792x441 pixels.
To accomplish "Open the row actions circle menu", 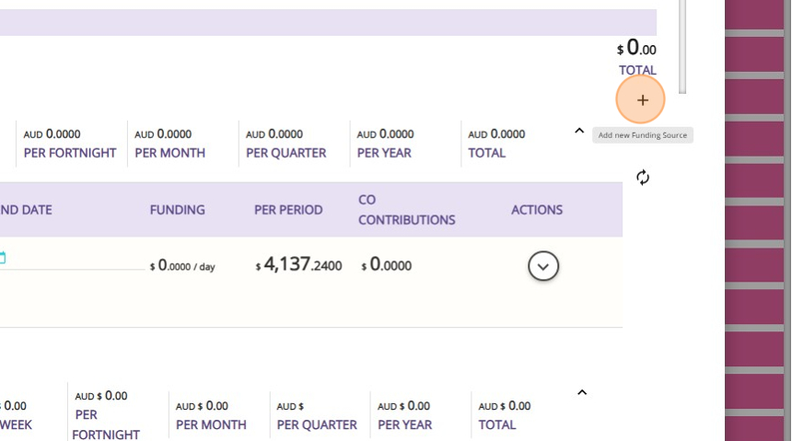I will pos(543,266).
